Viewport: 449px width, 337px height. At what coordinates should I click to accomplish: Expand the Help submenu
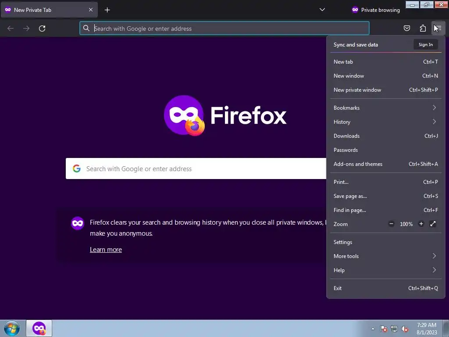[385, 270]
